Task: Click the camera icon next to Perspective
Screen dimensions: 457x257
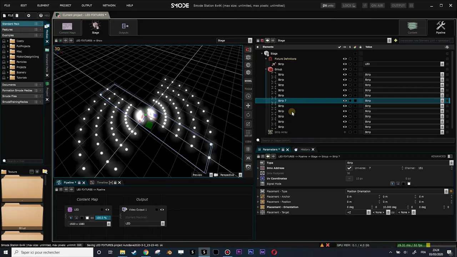Action: pos(216,175)
